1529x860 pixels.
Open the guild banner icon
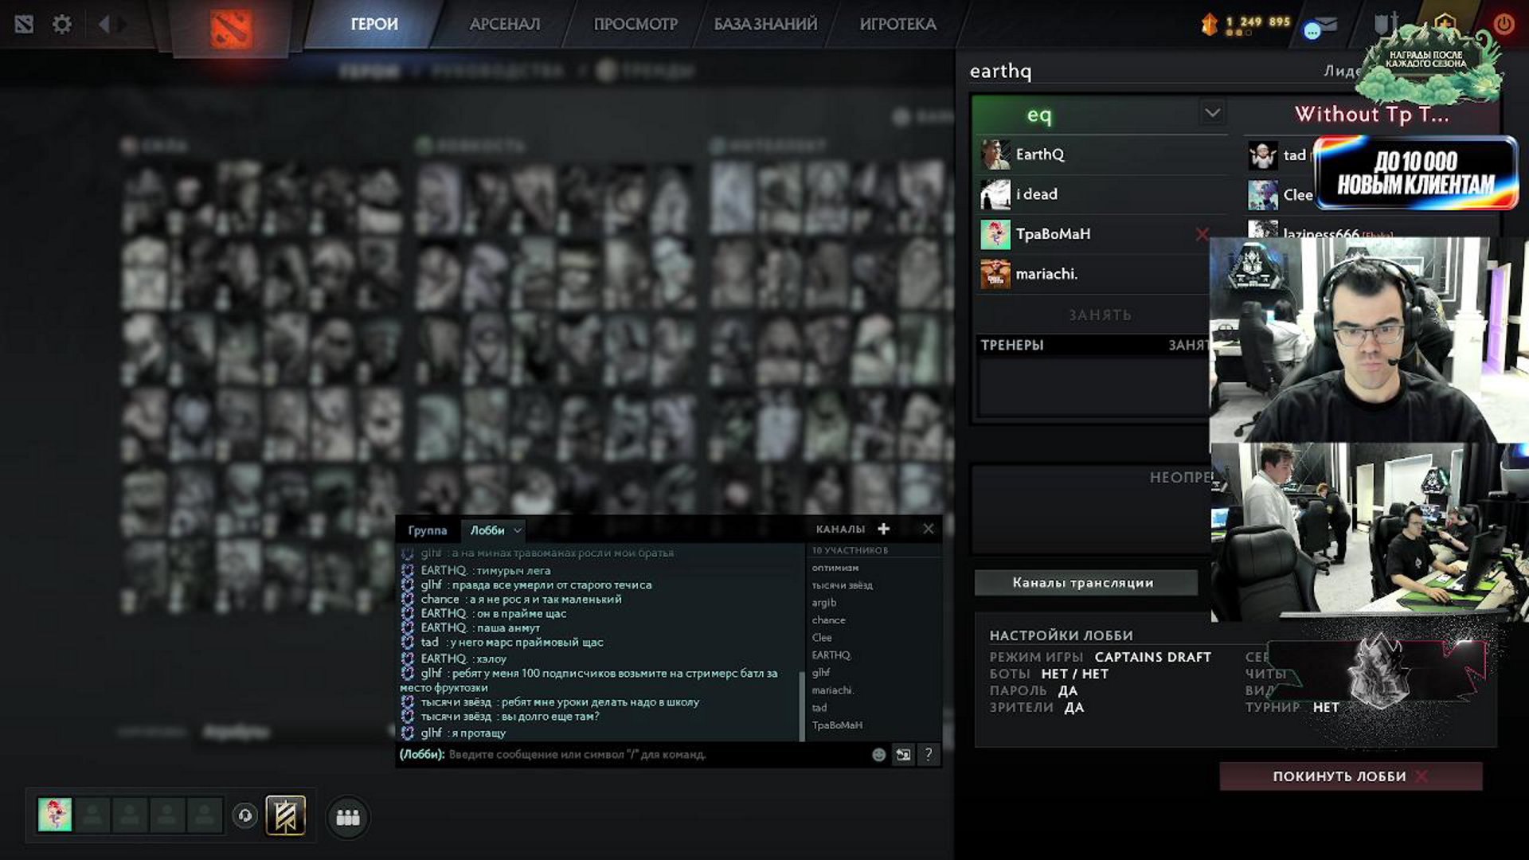[x=285, y=815]
